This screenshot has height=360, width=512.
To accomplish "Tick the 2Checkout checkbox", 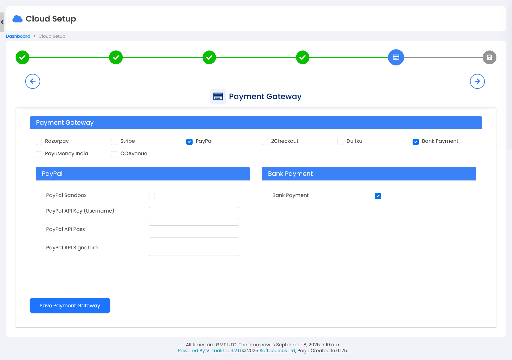I will coord(265,142).
